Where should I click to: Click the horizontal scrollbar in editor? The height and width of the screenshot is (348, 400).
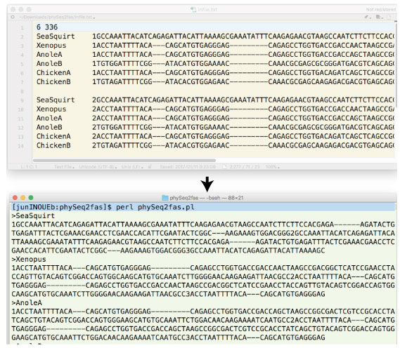point(124,161)
